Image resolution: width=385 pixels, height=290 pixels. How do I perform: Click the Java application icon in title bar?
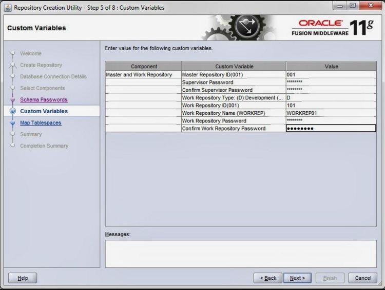(x=8, y=8)
